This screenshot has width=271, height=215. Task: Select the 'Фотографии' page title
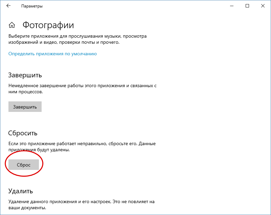pyautogui.click(x=48, y=25)
